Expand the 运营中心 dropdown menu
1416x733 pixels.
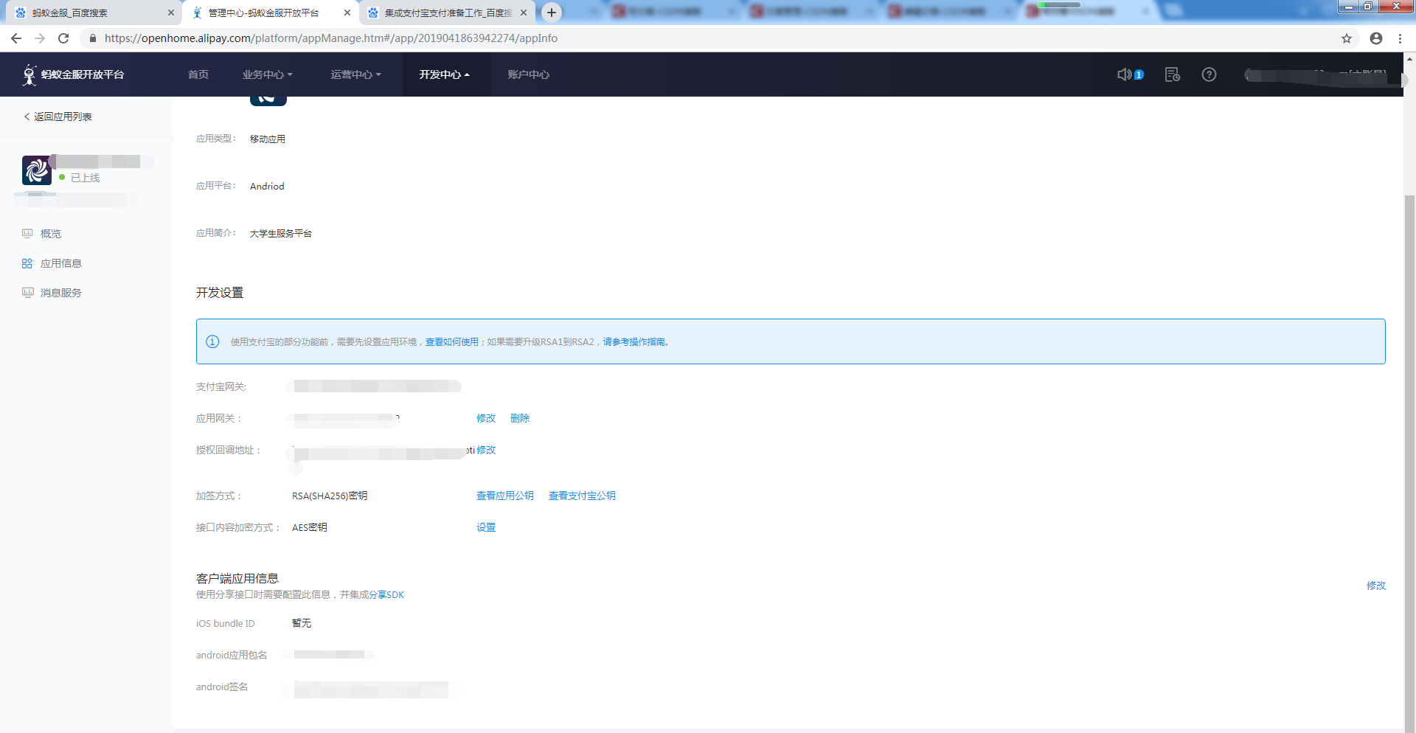[356, 74]
